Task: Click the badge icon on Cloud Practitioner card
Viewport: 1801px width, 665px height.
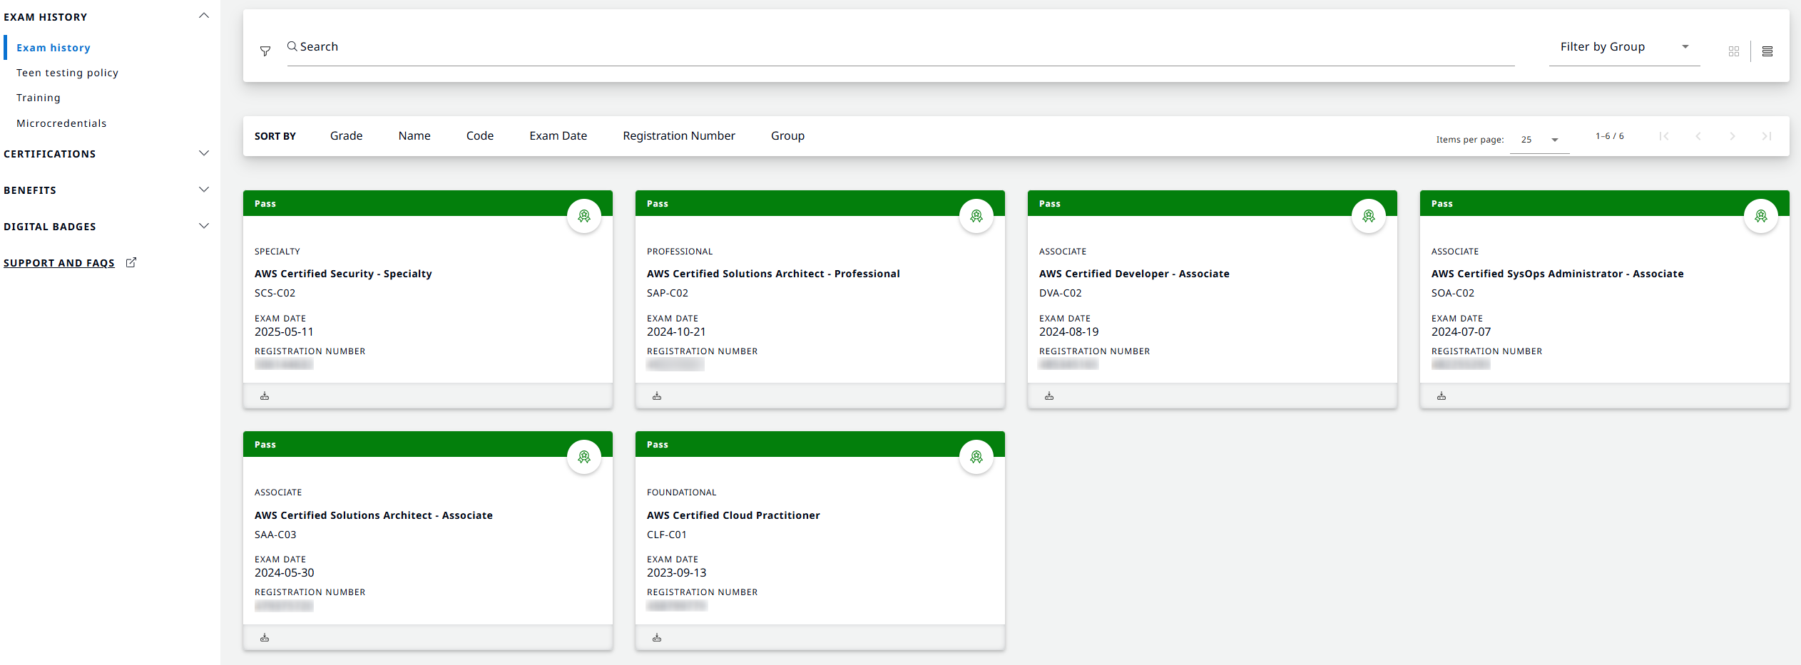Action: (976, 457)
